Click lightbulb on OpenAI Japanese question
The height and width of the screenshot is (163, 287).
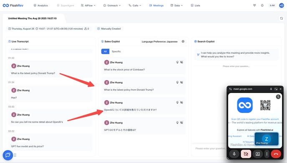click(177, 103)
